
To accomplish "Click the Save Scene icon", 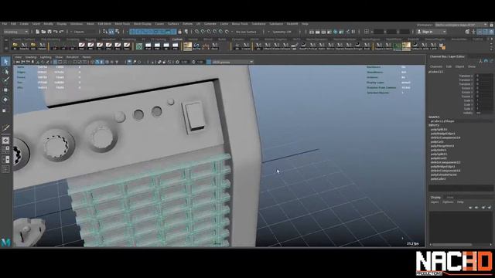I will 49,32.
